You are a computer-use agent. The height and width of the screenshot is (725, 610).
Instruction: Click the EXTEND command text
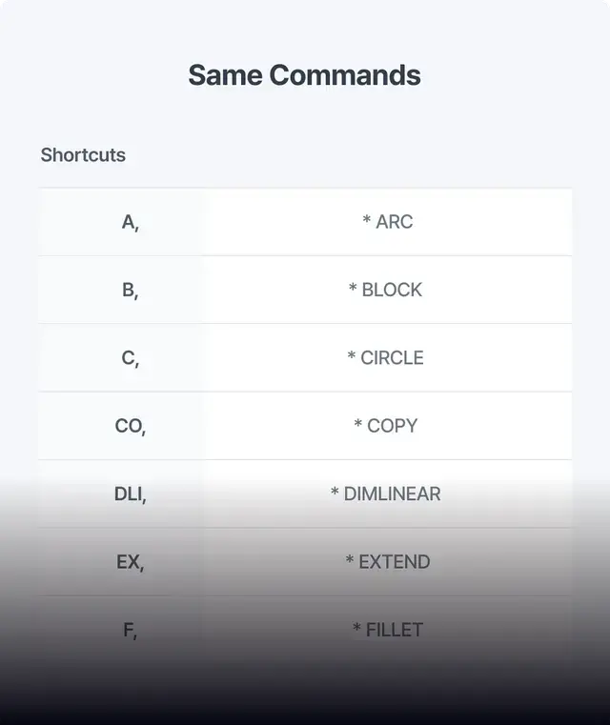click(395, 562)
